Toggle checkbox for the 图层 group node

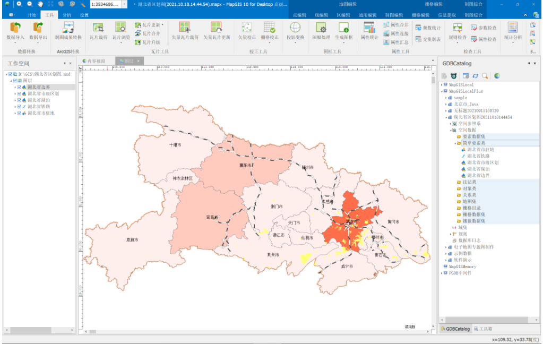point(15,80)
